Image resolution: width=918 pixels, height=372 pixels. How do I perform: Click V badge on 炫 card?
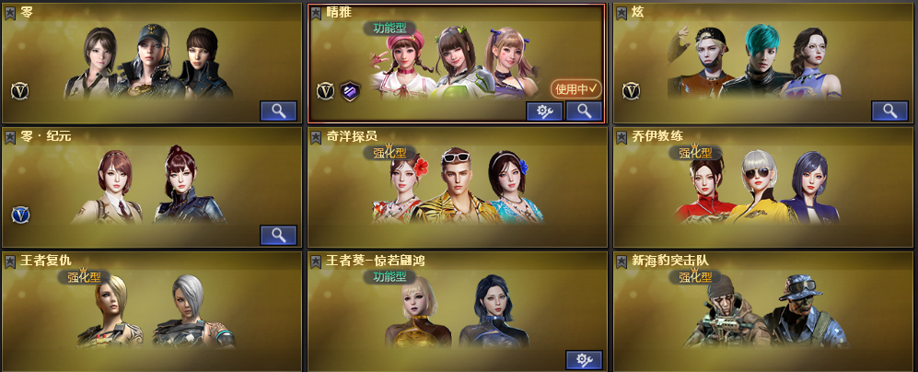click(631, 91)
